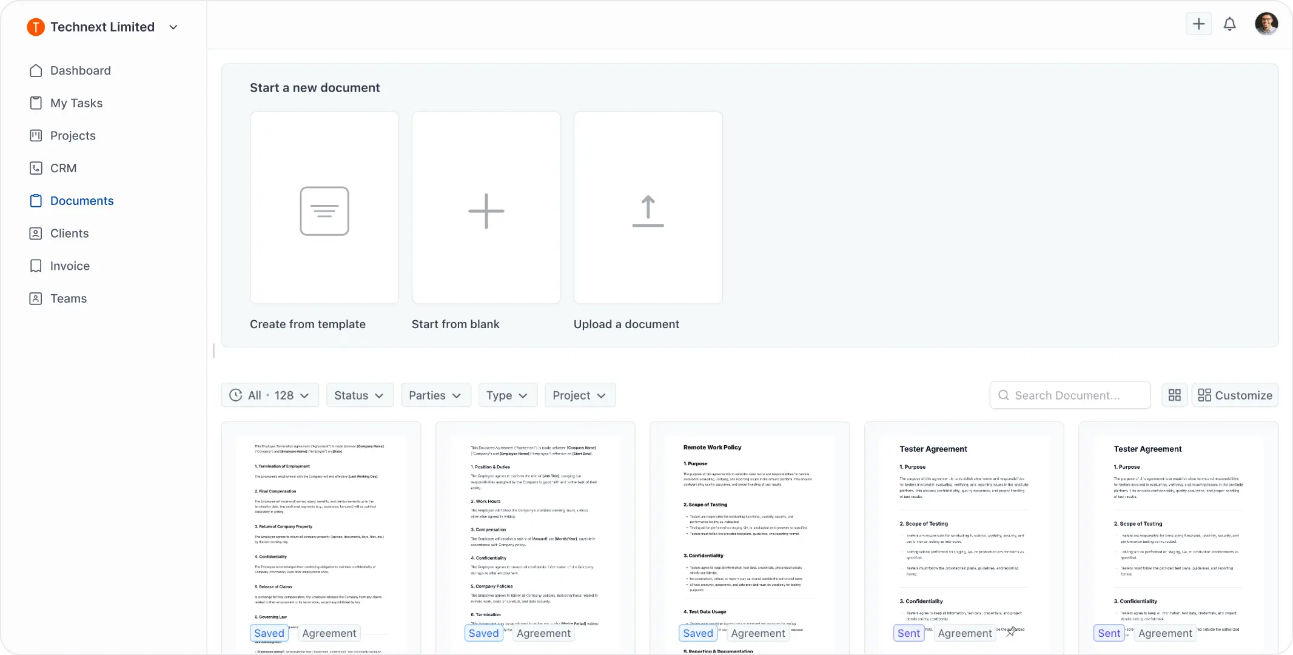Viewport: 1293px width, 655px height.
Task: Open the All 128 time filter dropdown
Action: pyautogui.click(x=270, y=395)
